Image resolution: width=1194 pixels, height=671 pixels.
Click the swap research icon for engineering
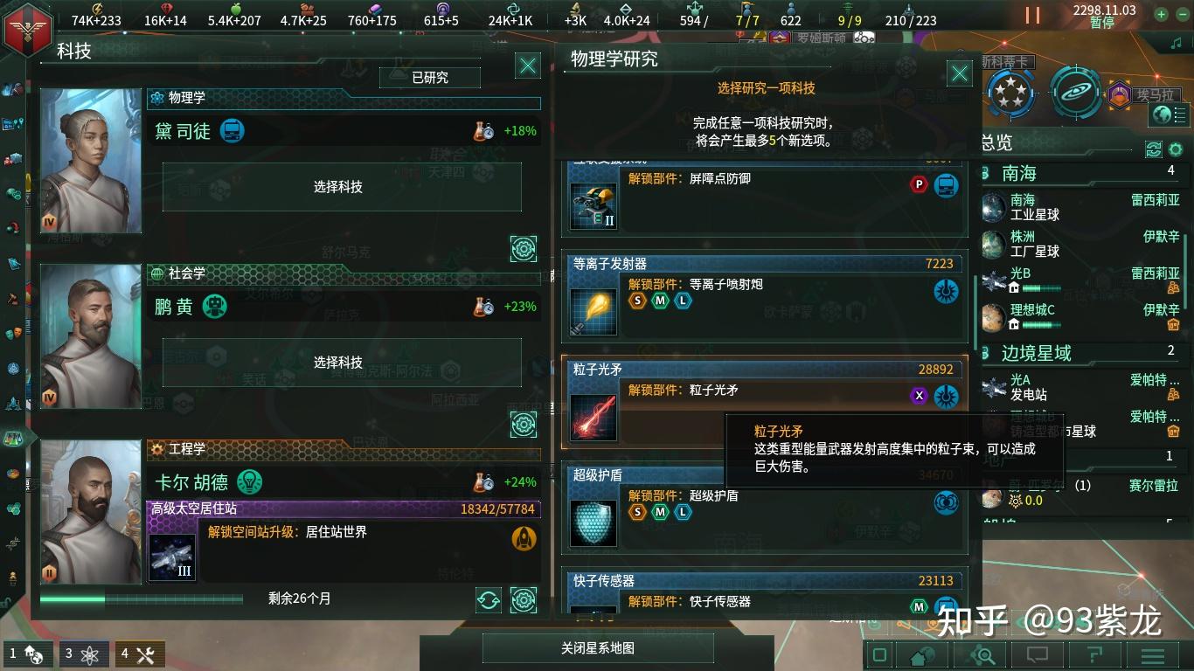click(489, 599)
